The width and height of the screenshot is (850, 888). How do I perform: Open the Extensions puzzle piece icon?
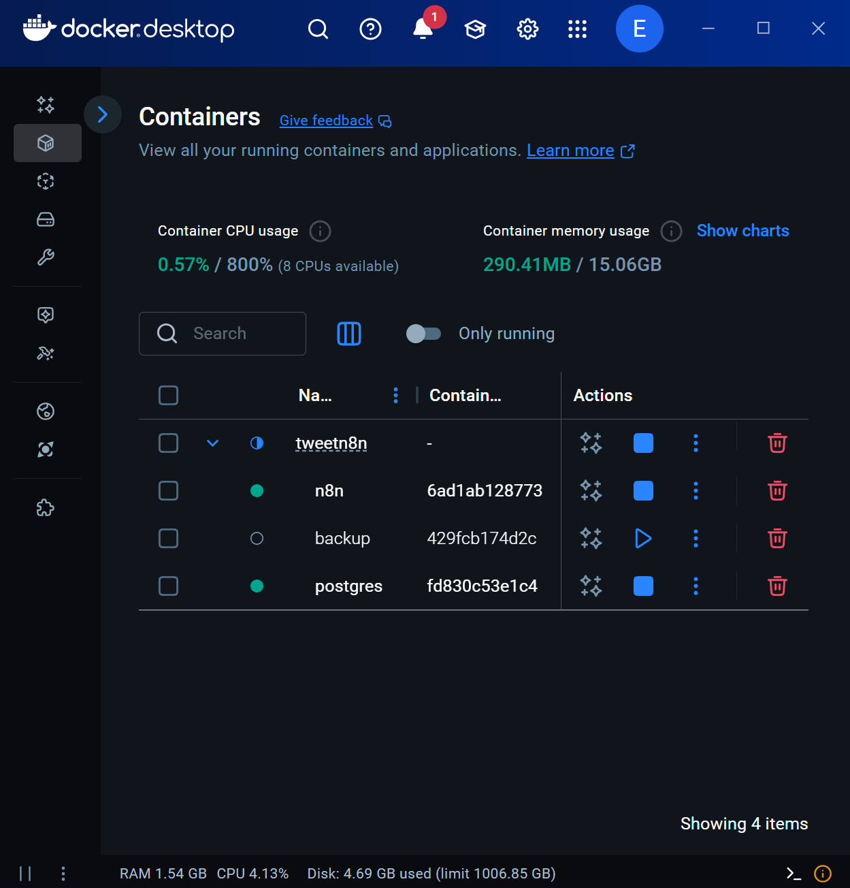(46, 508)
